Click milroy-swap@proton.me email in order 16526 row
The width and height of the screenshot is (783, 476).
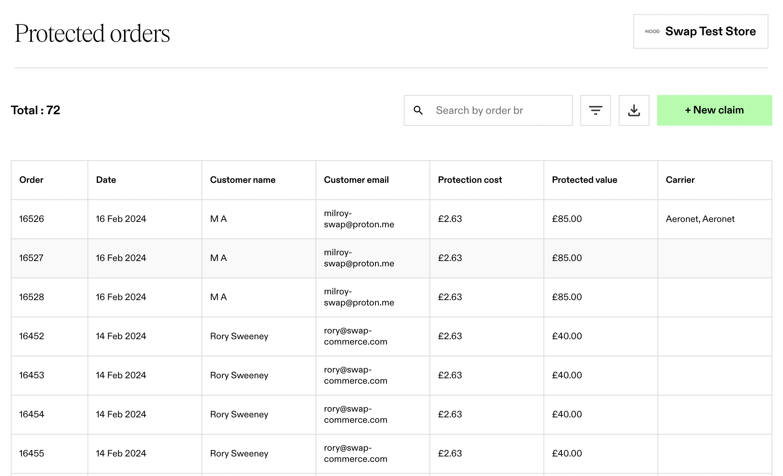359,219
